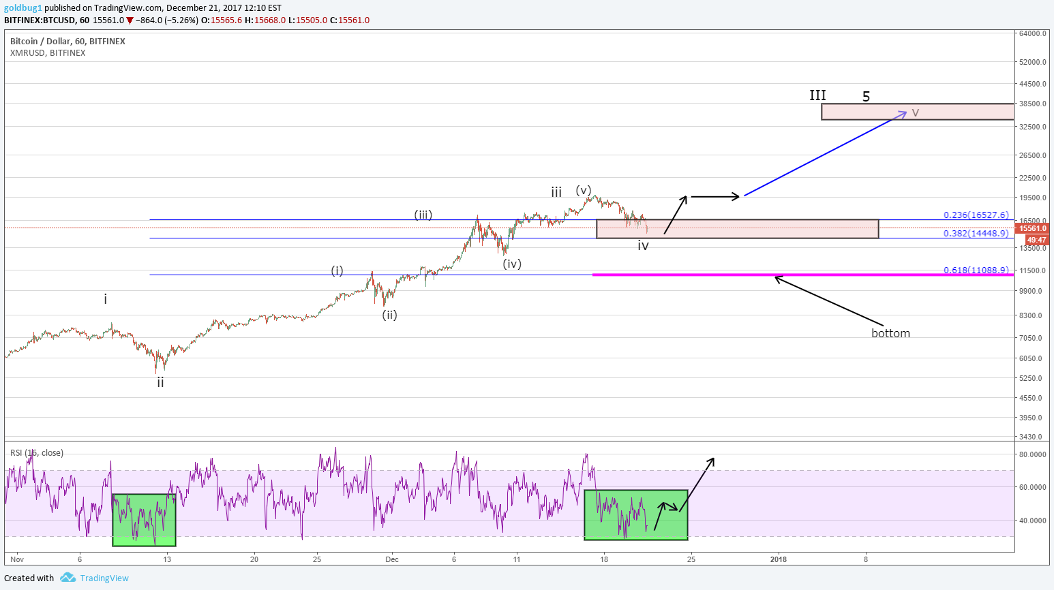Click the TradingView cloud logo icon
1054x590 pixels.
click(67, 578)
